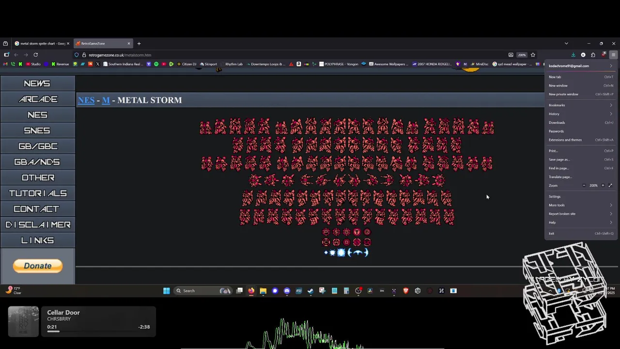The height and width of the screenshot is (349, 620).
Task: Open the TUTORIALS sidebar section
Action: 38,193
